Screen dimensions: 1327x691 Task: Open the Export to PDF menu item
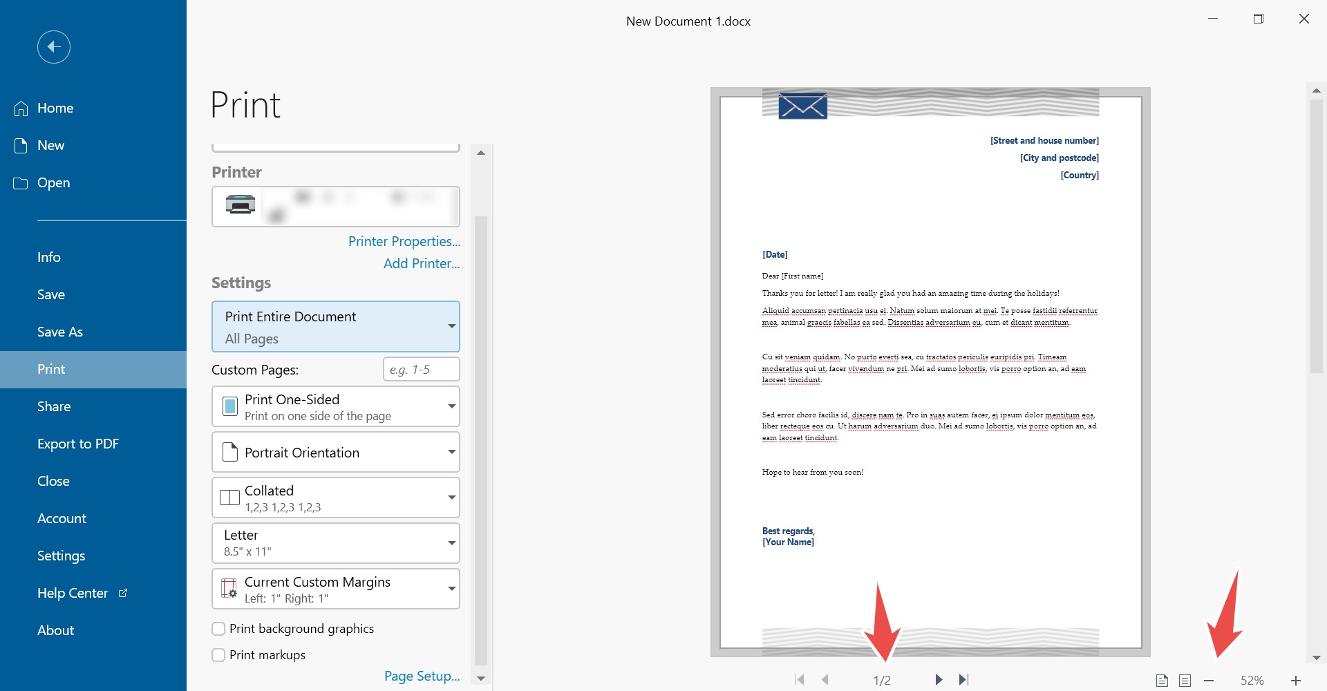point(78,444)
